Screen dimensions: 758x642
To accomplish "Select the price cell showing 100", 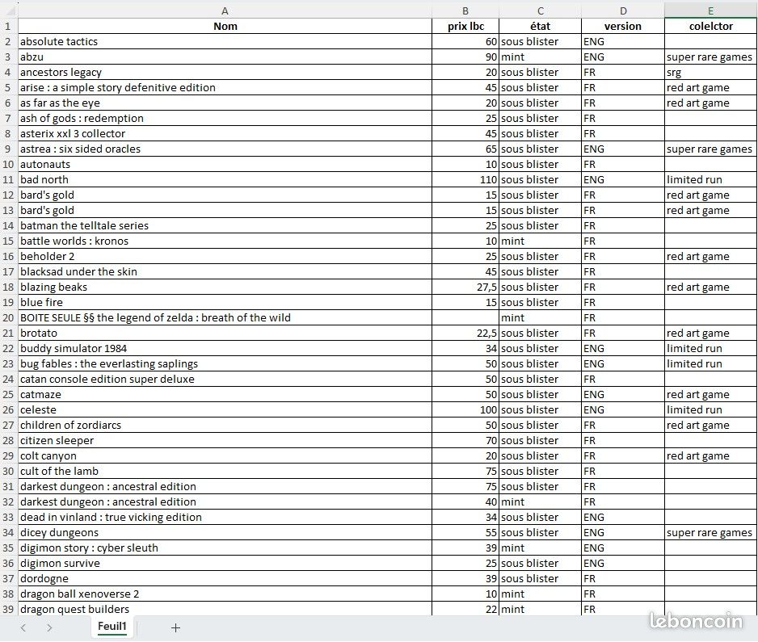I will (x=465, y=409).
